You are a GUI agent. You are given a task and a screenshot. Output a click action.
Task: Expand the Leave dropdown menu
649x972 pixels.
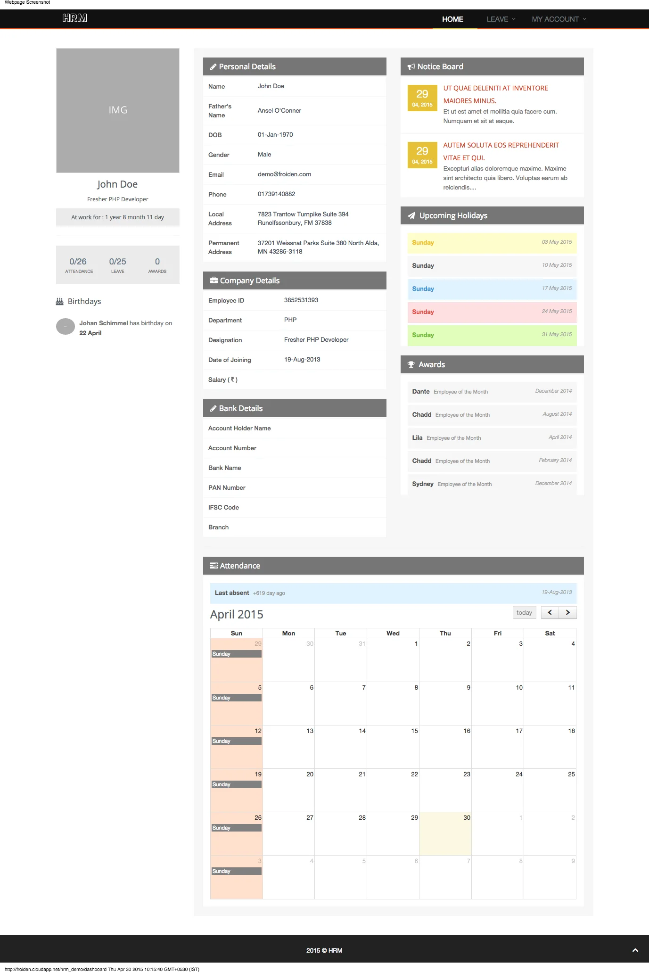(x=501, y=19)
